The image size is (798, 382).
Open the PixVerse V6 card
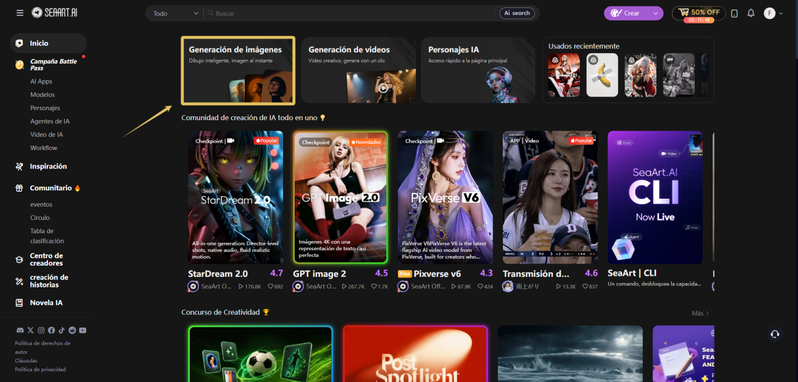[x=445, y=198]
